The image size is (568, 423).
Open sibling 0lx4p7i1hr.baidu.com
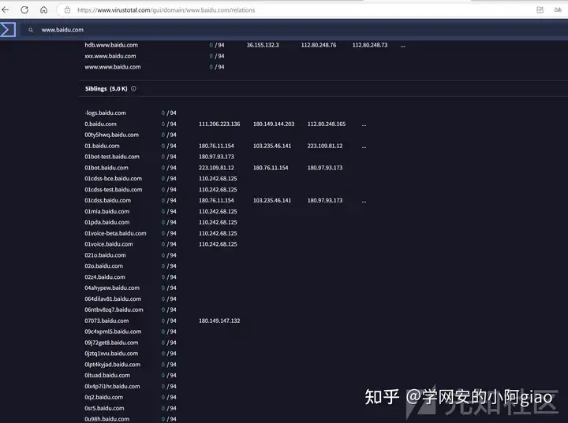point(112,387)
